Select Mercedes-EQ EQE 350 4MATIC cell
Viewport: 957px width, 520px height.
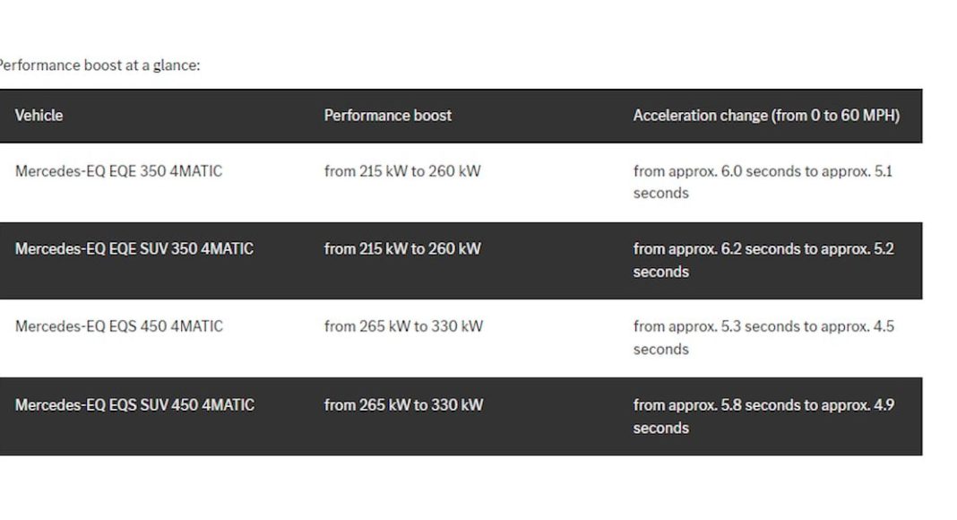[x=118, y=171]
